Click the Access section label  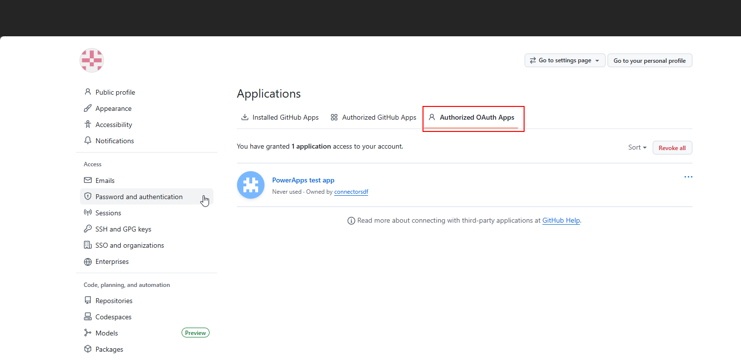coord(93,164)
